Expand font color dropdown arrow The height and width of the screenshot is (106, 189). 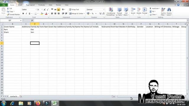click(x=48, y=14)
